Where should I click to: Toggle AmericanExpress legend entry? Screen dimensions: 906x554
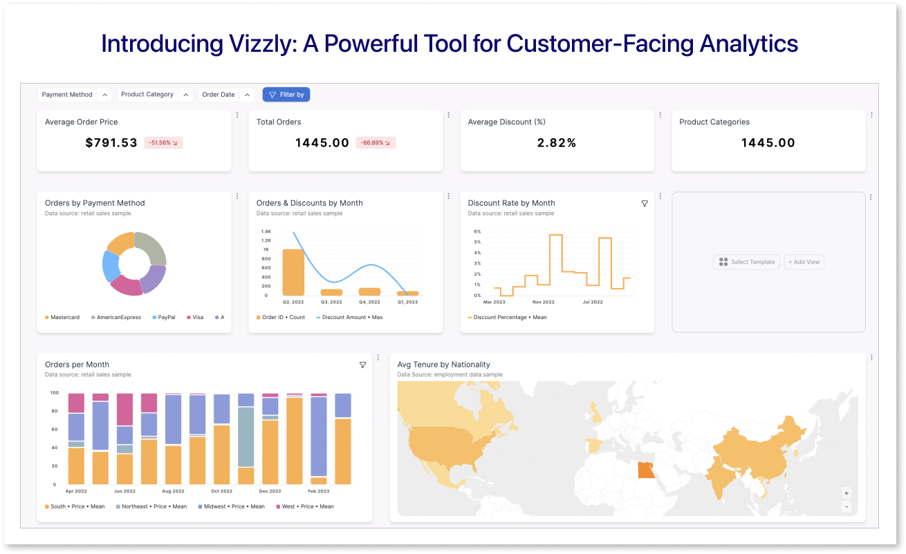point(116,318)
